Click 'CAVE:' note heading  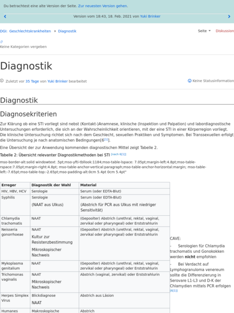pyautogui.click(x=175, y=238)
